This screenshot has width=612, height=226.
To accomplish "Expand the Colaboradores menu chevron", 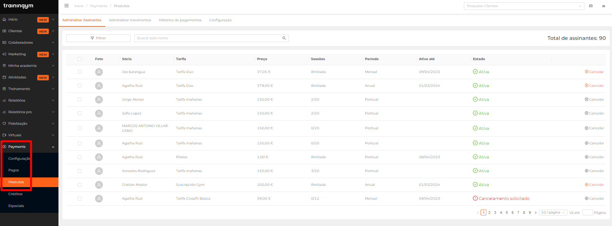I will [x=53, y=42].
